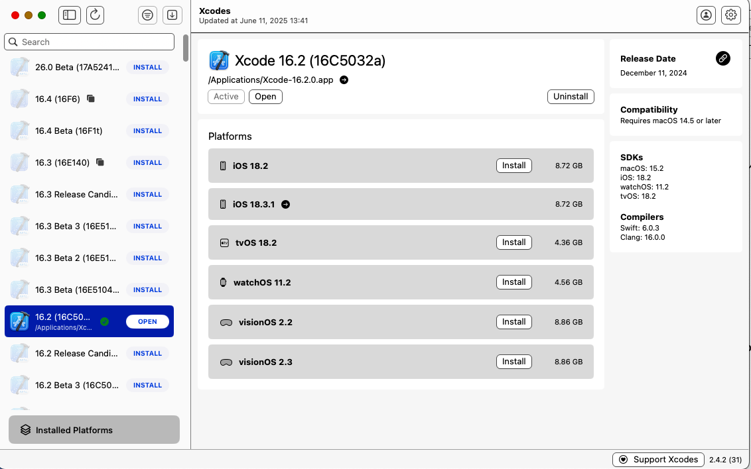Screen dimensions: 751x469
Task: Click the heart icon in Support Xcodes
Action: [623, 460]
